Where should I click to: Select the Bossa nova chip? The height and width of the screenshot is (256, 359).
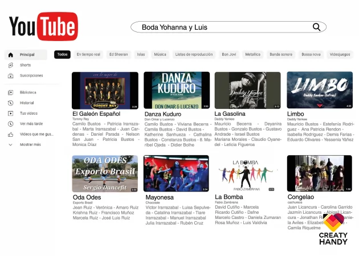point(311,55)
